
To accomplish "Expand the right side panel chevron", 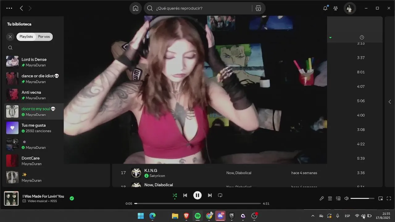I will [389, 102].
